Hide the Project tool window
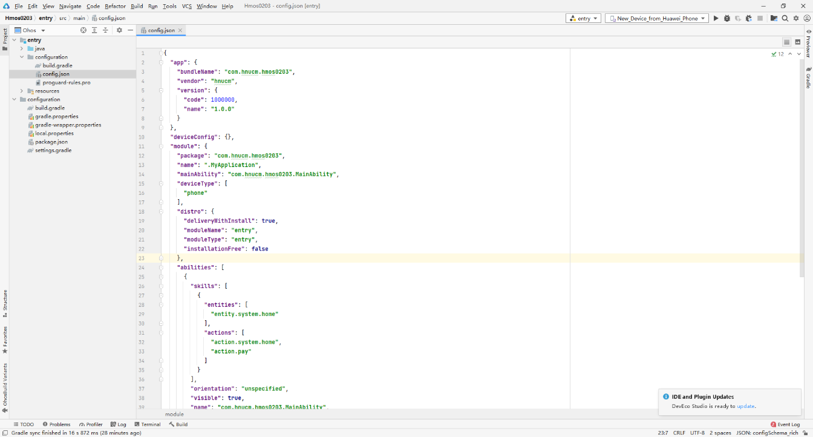 130,30
